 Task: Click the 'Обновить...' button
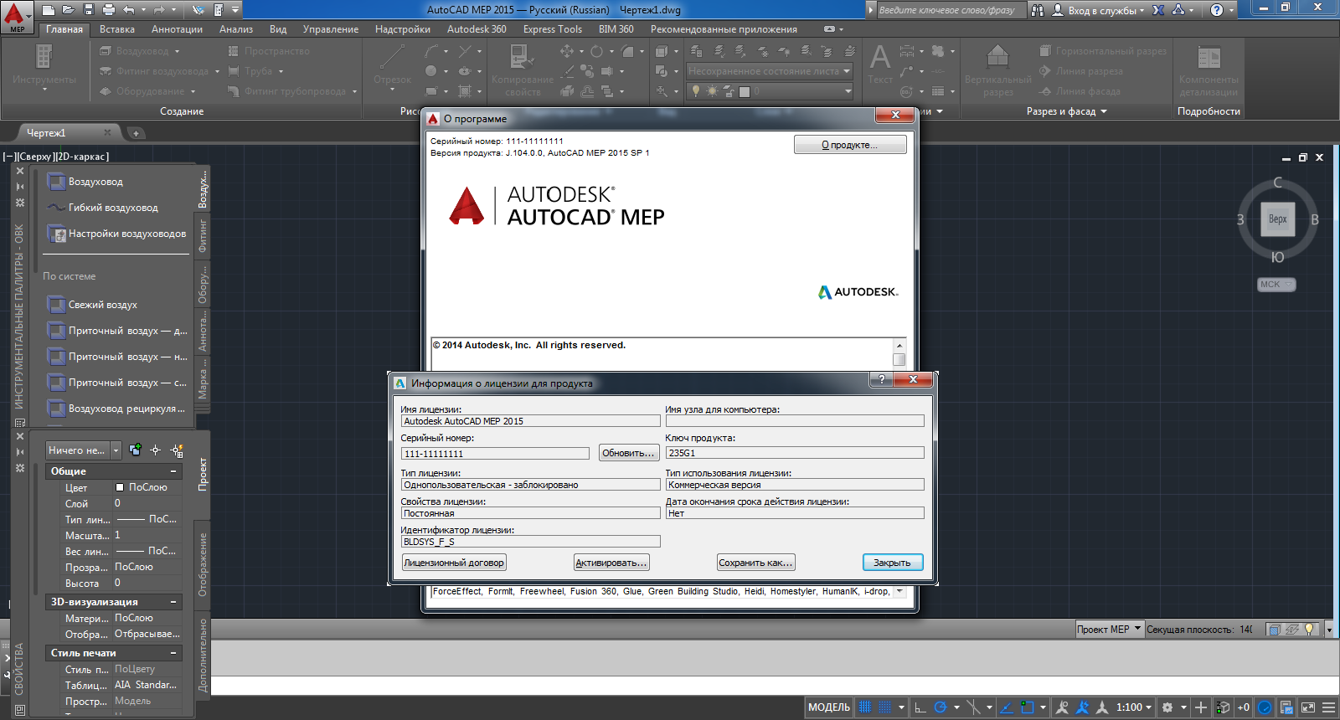[628, 453]
